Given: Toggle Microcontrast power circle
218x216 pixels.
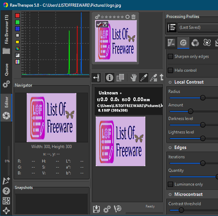Looking at the screenshot, I should point(170,195).
